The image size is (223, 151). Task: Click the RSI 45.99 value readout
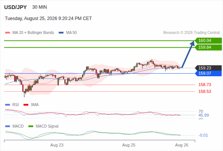pyautogui.click(x=204, y=115)
